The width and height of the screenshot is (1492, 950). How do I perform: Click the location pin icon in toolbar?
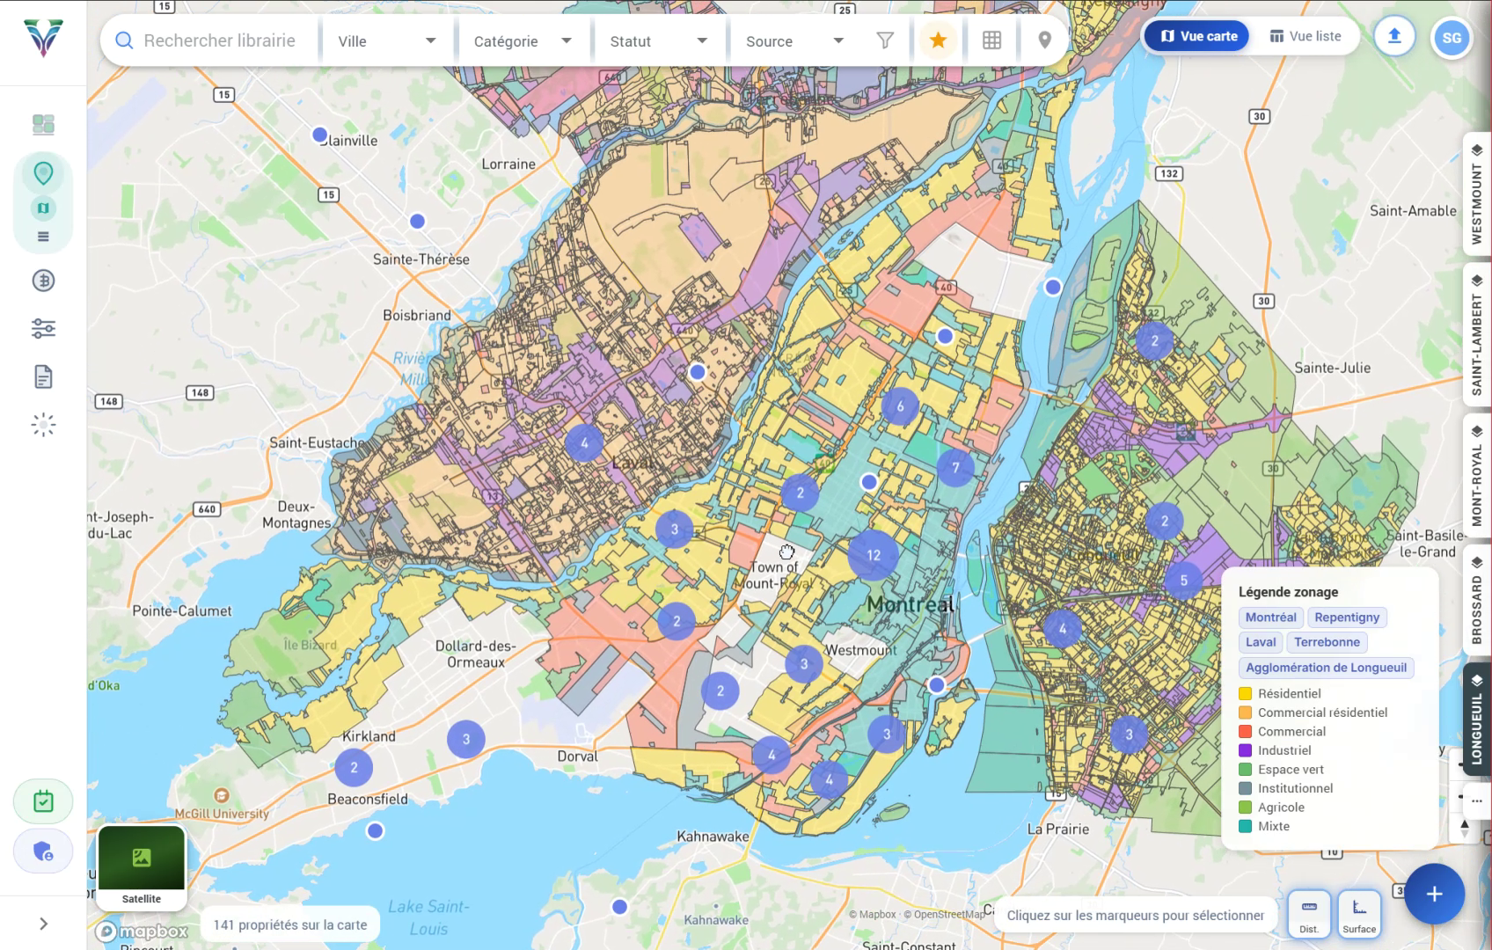[x=1044, y=40]
